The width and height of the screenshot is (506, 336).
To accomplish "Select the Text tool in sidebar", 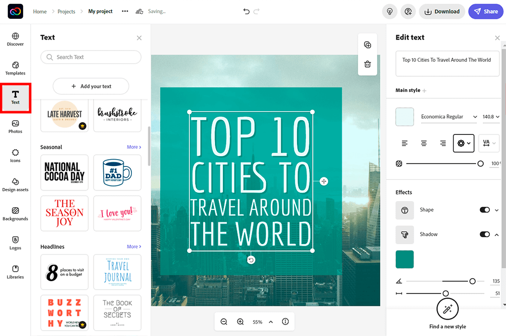I will [x=15, y=98].
